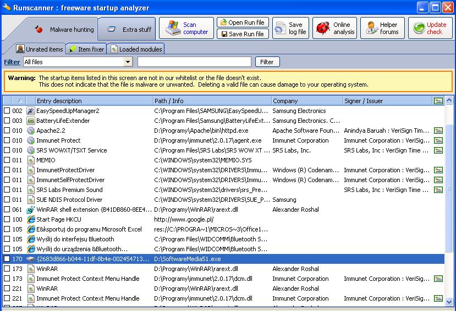Check the Start Page HKCU checkbox

click(x=7, y=219)
